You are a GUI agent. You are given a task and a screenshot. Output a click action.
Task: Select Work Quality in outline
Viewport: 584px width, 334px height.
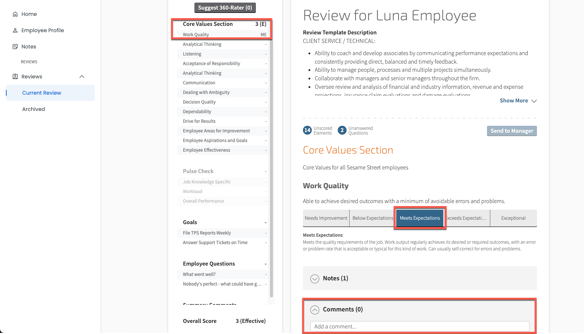[222, 35]
